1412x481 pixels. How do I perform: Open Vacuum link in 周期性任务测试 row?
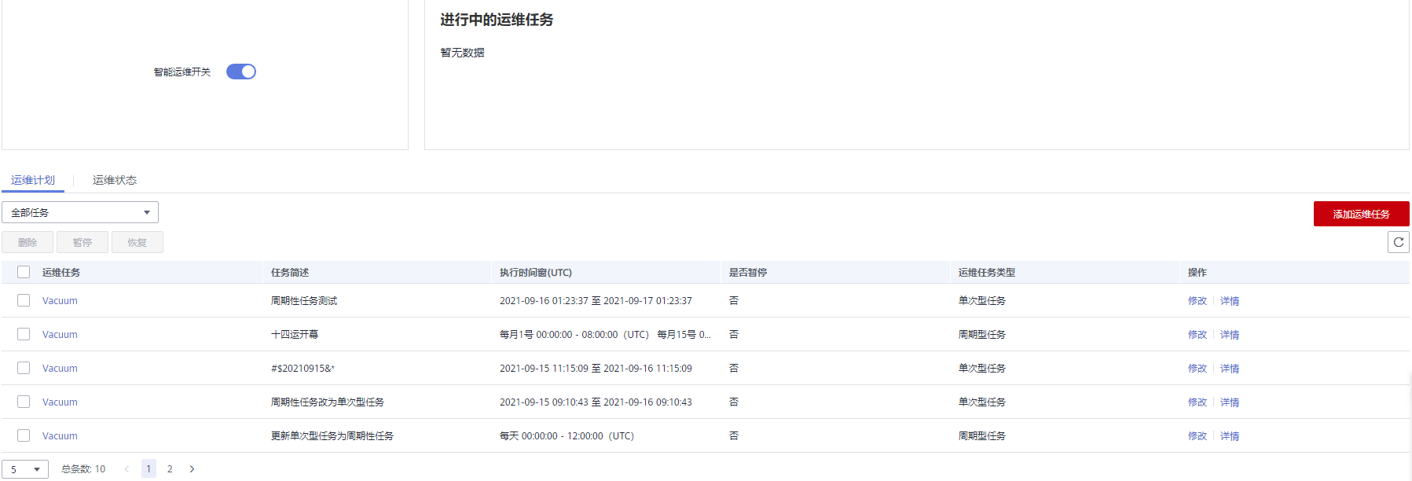(x=60, y=301)
